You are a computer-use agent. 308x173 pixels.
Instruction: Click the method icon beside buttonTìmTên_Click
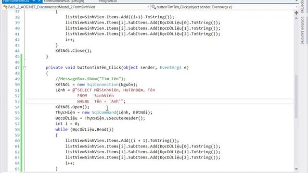[x=154, y=7]
